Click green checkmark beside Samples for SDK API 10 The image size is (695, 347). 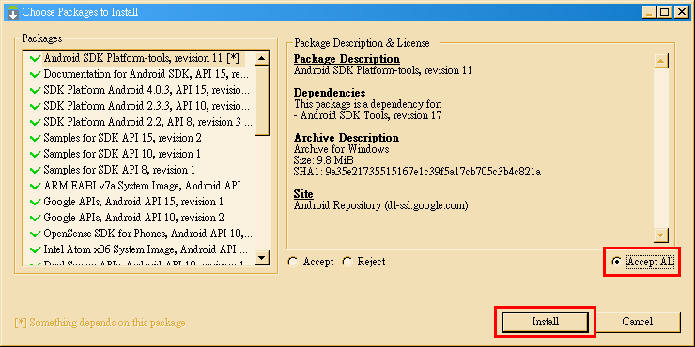point(35,154)
